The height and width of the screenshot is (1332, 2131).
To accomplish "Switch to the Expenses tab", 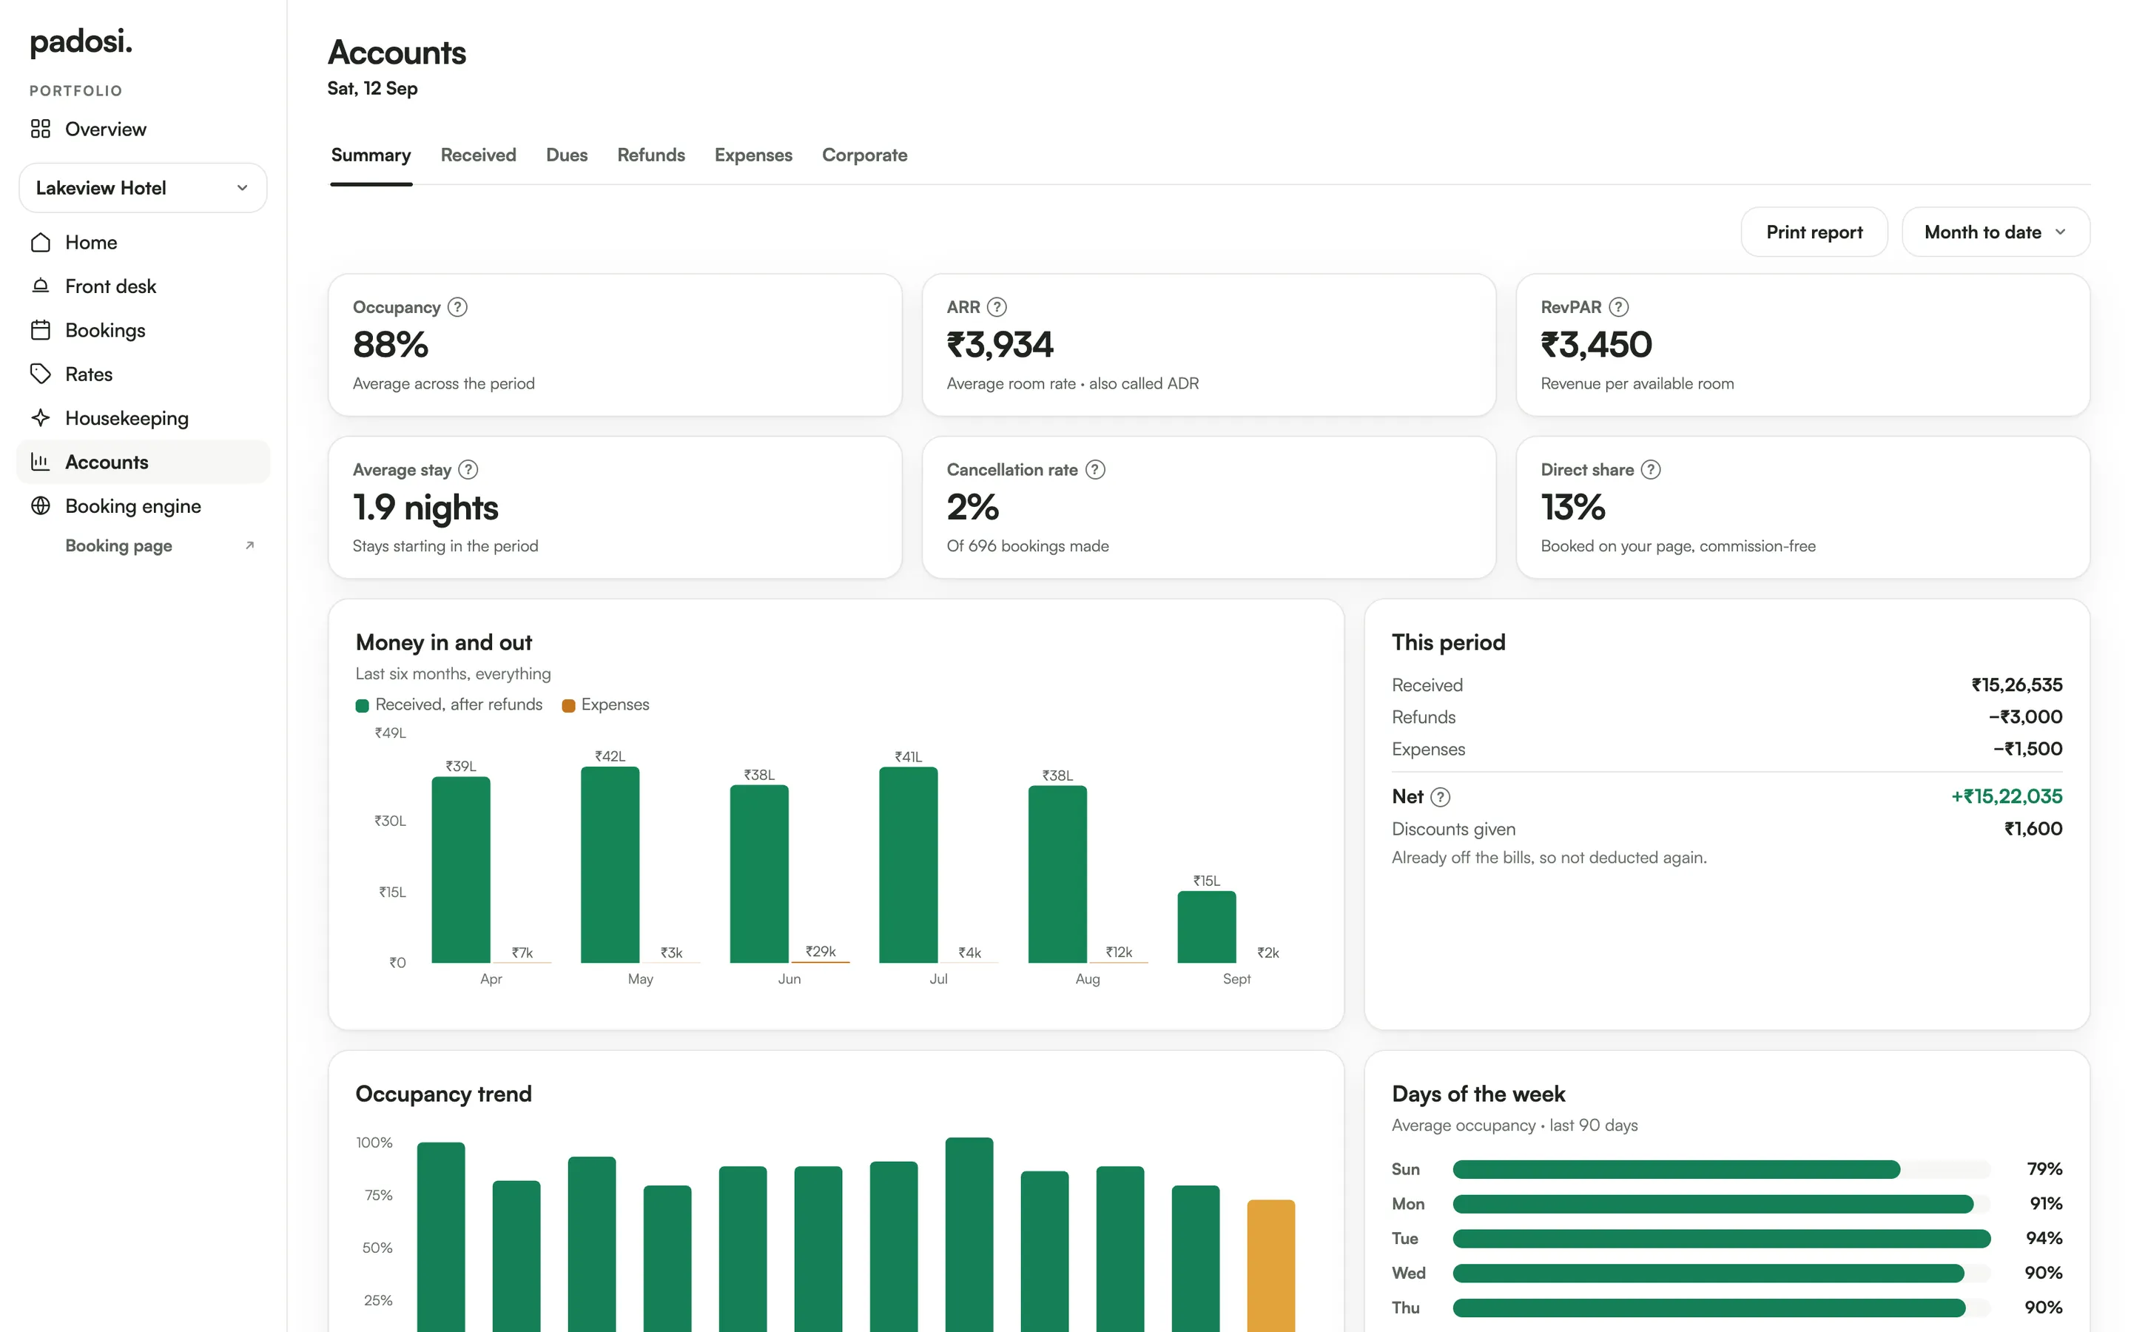I will [x=753, y=155].
